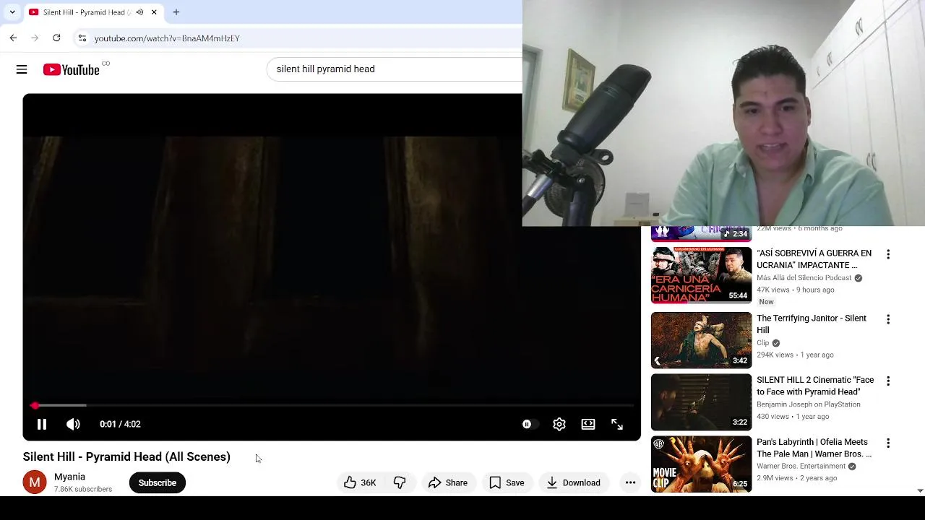Open more actions ellipsis under the video
This screenshot has height=520, width=925.
pos(630,482)
